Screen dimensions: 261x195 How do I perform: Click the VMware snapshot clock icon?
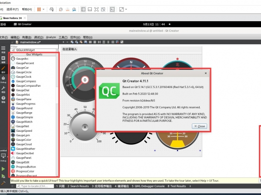[x=60, y=9]
